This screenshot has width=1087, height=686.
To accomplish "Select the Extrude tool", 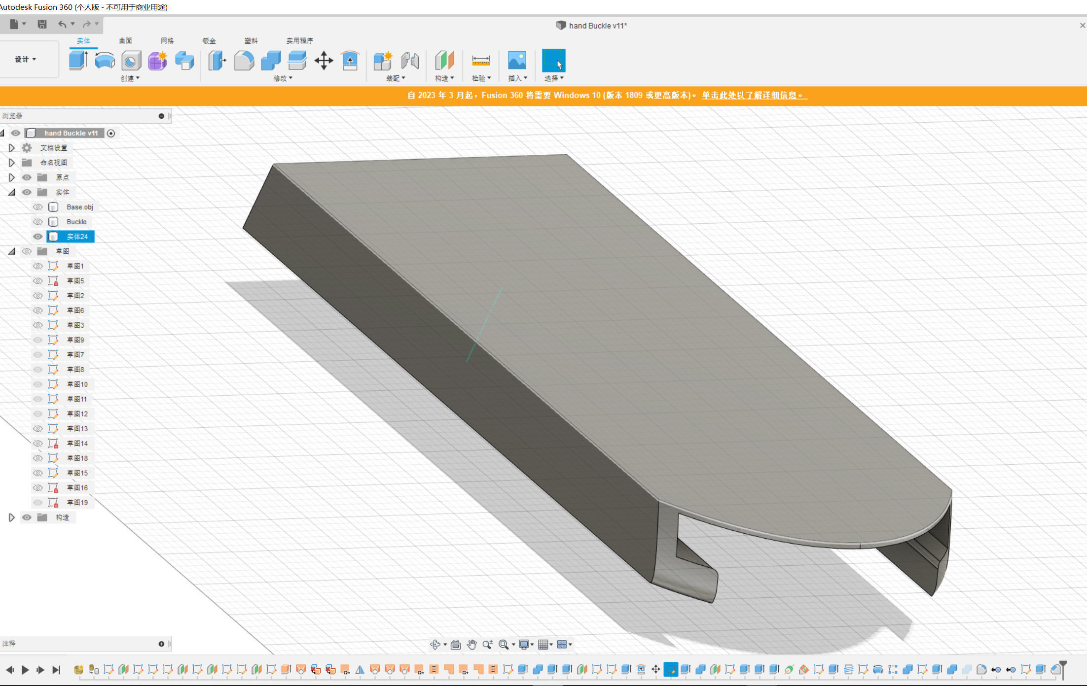I will pyautogui.click(x=78, y=61).
